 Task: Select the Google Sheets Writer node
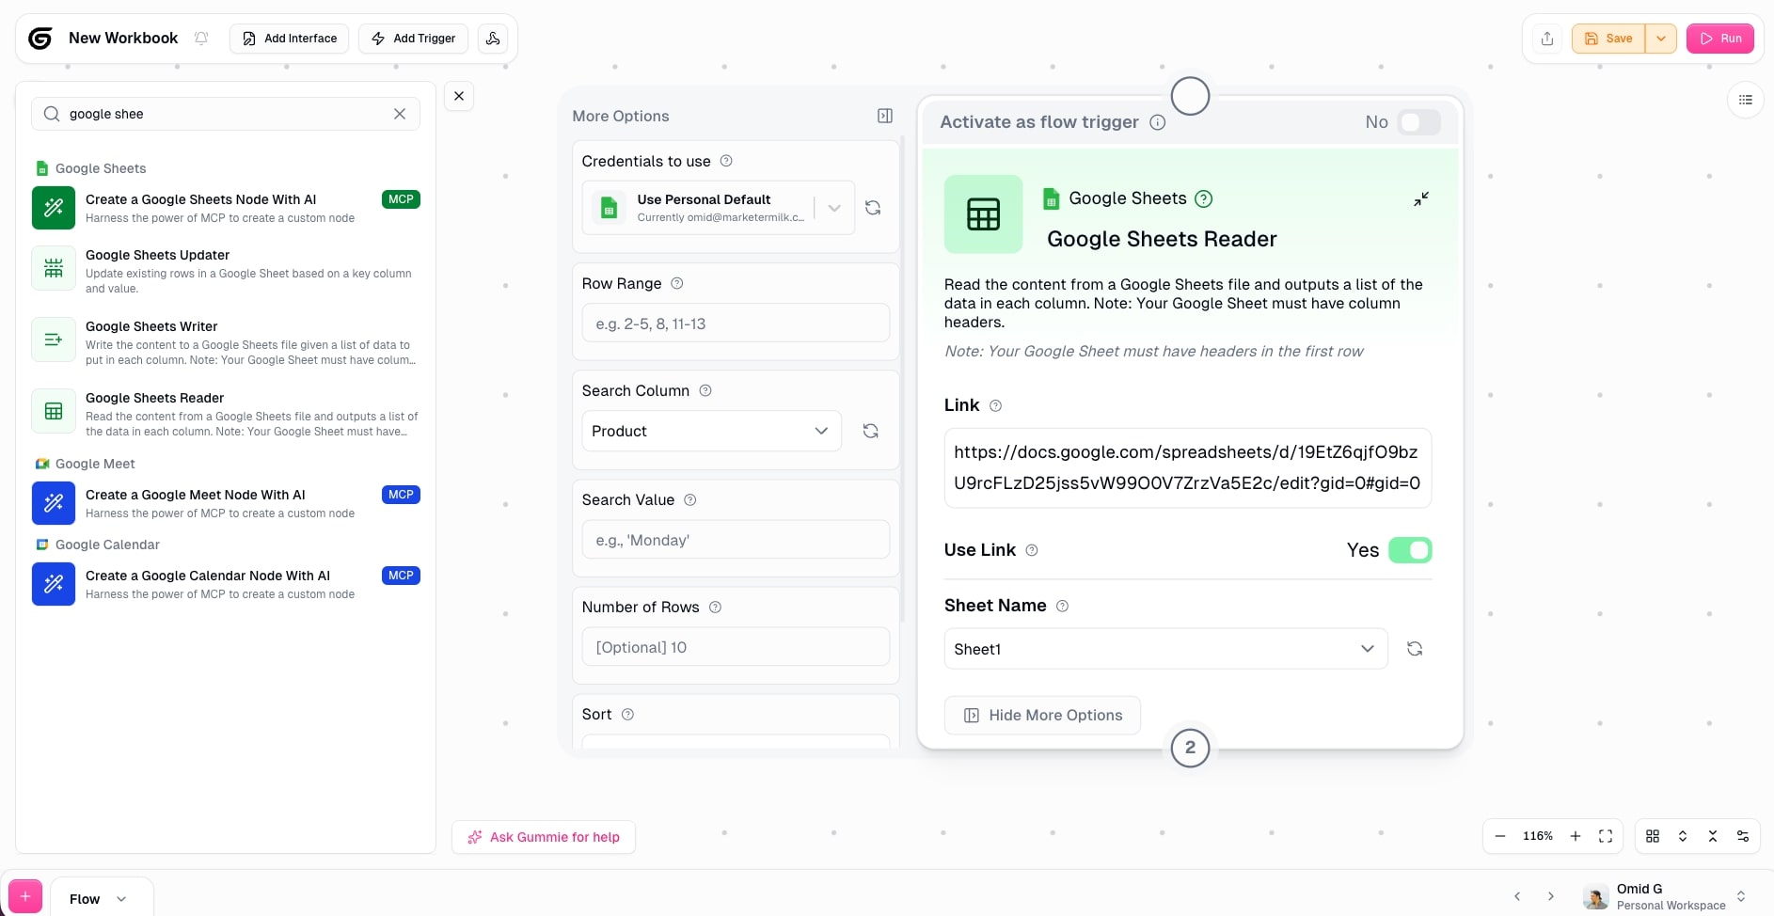tap(226, 342)
